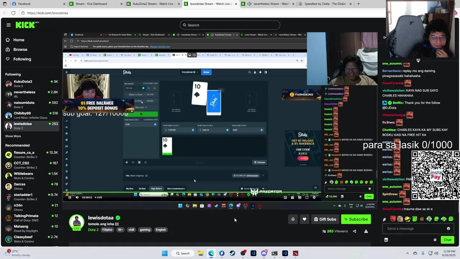Open File Explorer from taskbar
Screen dimensions: 460x259
coord(201,253)
